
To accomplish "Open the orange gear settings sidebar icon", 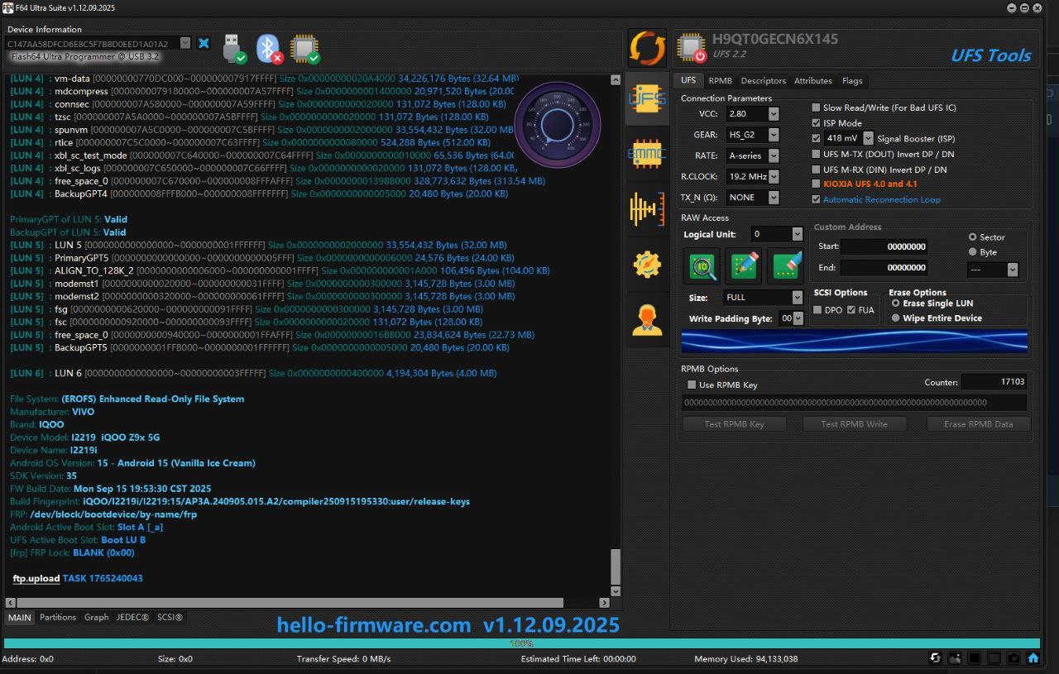I will coord(647,264).
